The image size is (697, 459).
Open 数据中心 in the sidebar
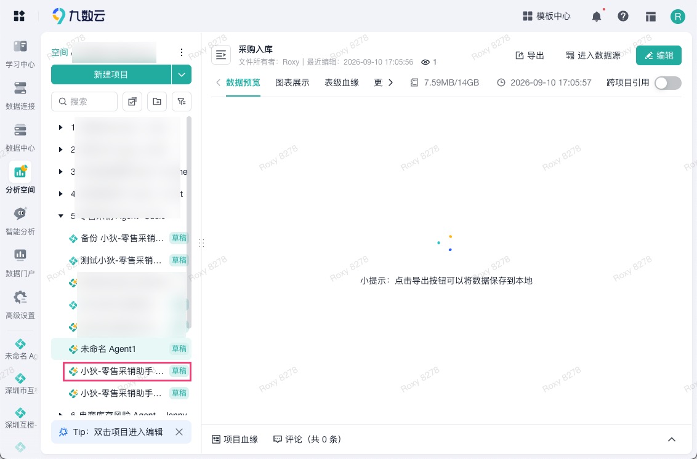[20, 137]
